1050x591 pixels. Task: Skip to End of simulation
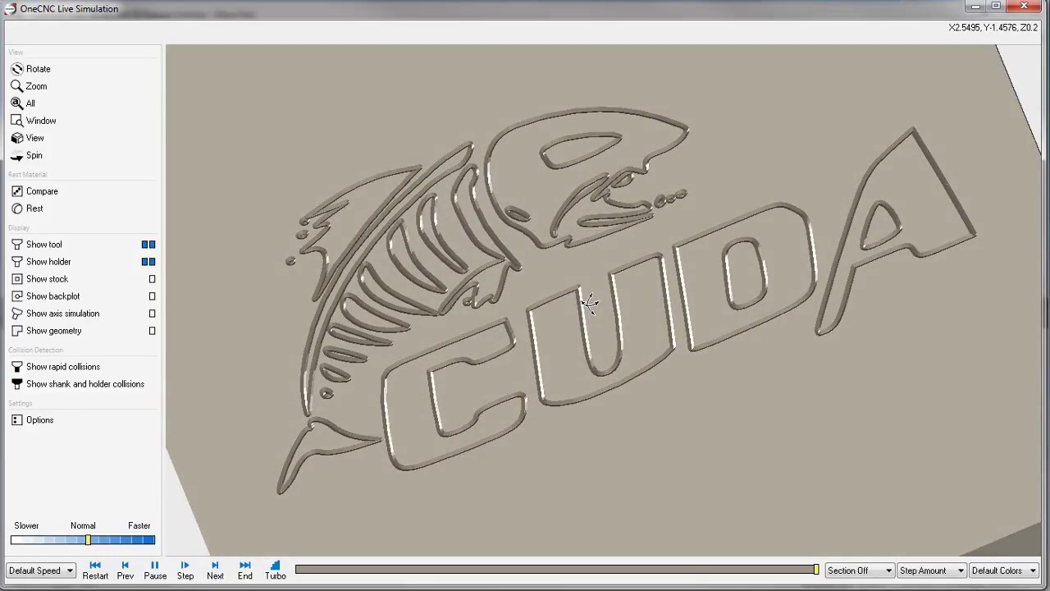245,570
